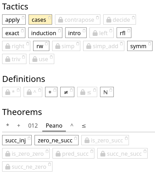Viewport: 155px width, 173px height.
Task: Copy induction tactic using its clipboard icon
Action: 60,31
